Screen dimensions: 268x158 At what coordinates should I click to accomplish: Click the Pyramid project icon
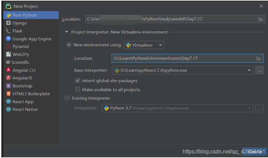click(8, 46)
